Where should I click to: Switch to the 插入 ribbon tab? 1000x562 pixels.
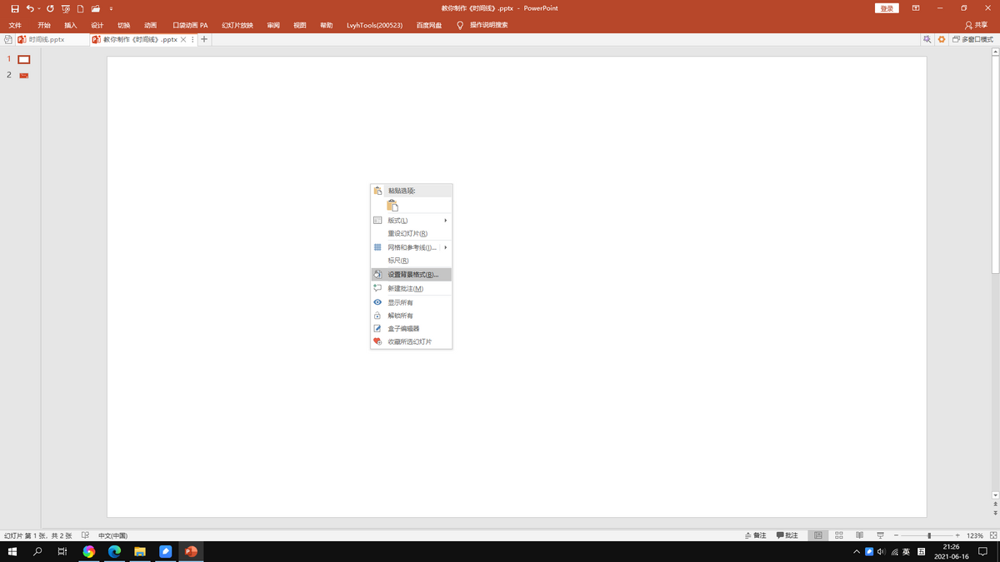click(71, 25)
